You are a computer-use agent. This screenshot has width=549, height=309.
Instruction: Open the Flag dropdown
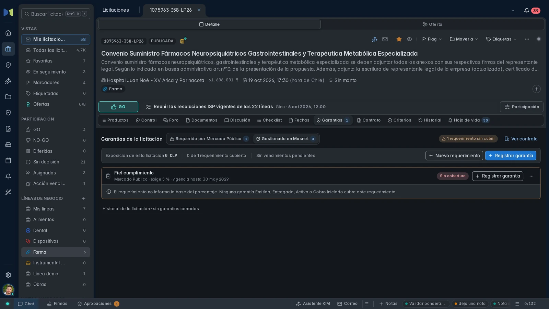click(x=432, y=39)
